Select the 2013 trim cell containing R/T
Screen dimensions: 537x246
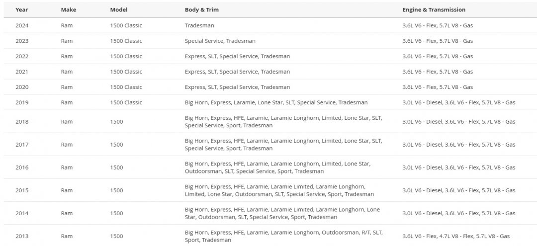[x=284, y=237]
